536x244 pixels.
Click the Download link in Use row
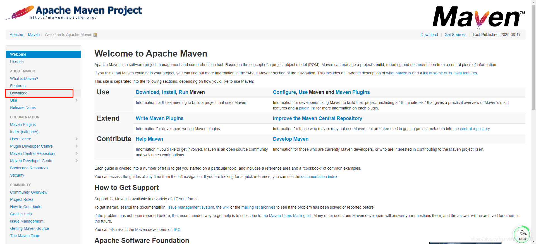pos(147,92)
